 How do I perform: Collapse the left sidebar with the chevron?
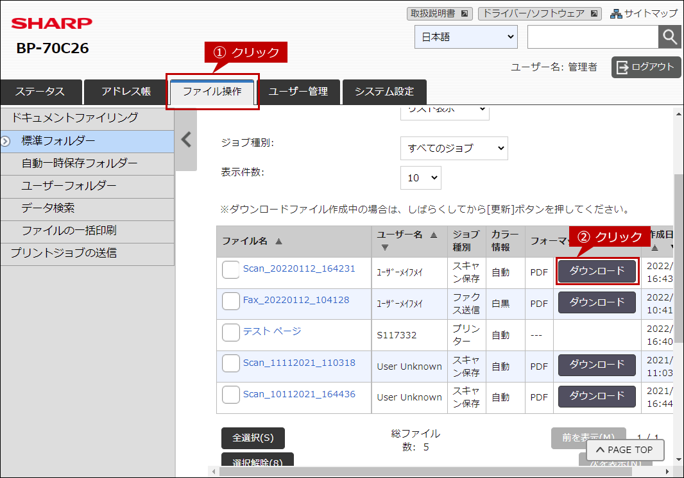(x=186, y=140)
